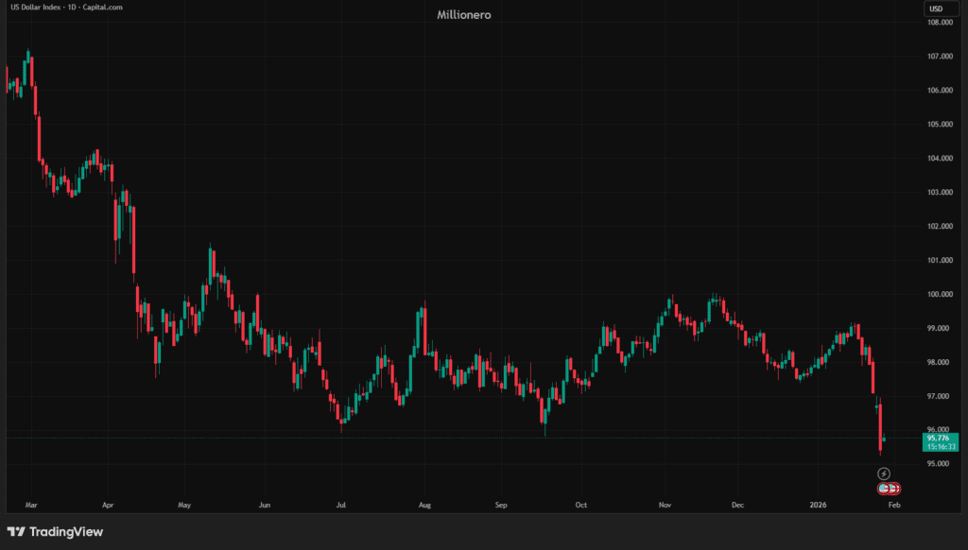Select the May label on time axis
Image resolution: width=968 pixels, height=550 pixels.
(x=183, y=505)
